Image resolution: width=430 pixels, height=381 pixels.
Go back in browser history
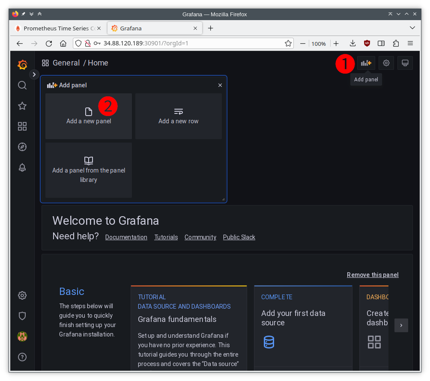20,43
